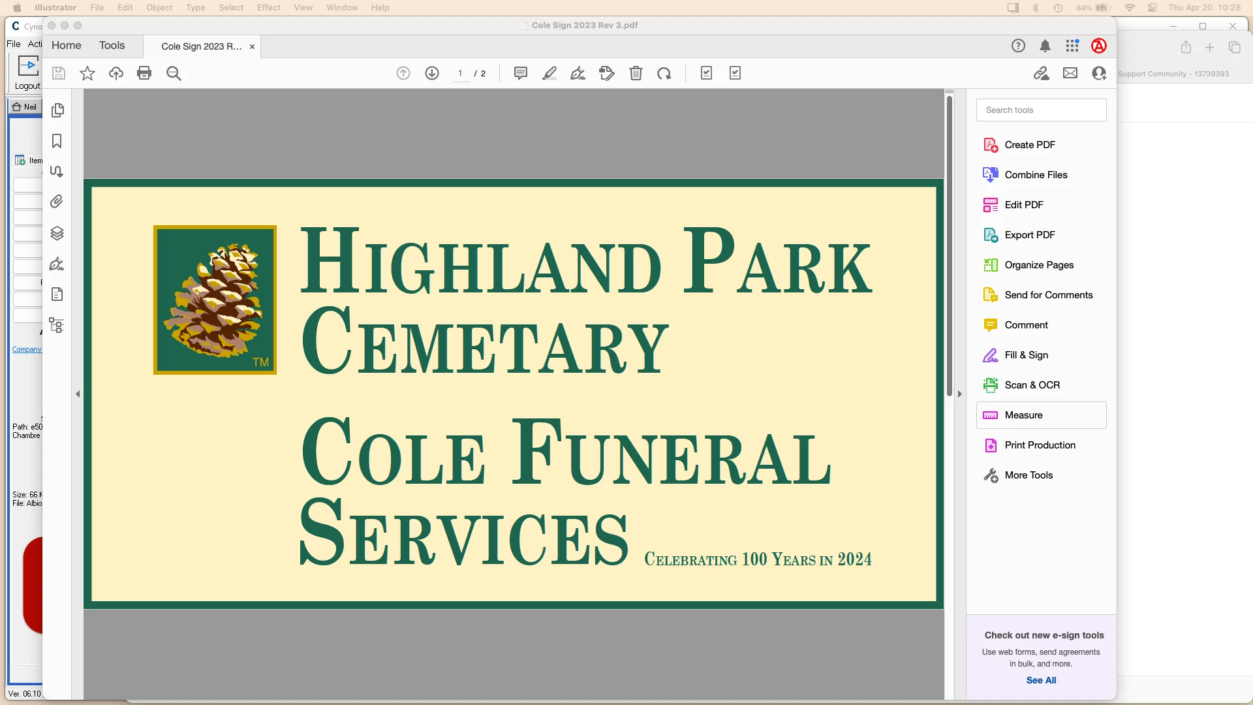Open the Page Thumbnails panel icon
Image resolution: width=1253 pixels, height=705 pixels.
coord(57,110)
